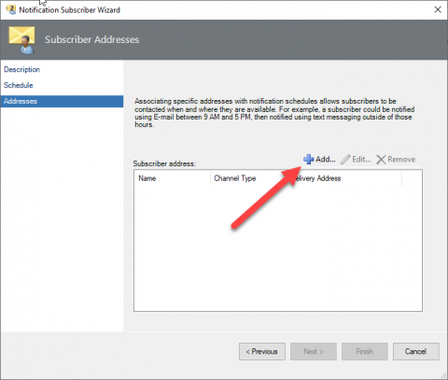Click the wizard title bar icon
448x380 pixels.
(x=11, y=9)
